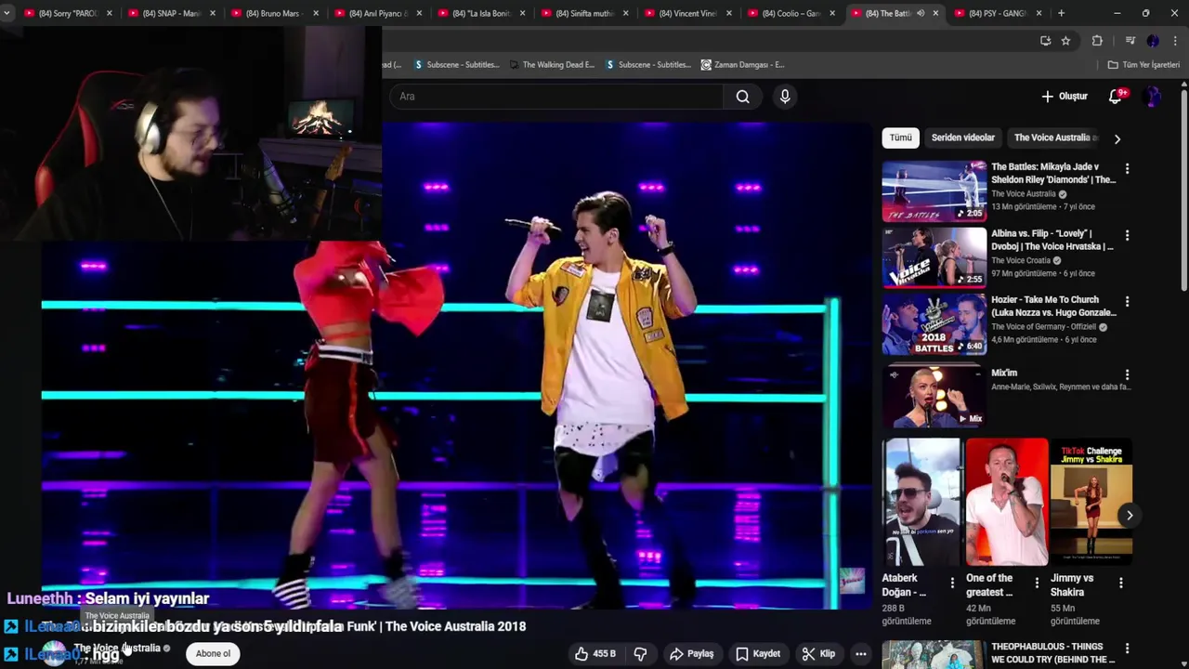Select 'Seriden videolar' filter chip
1189x669 pixels.
click(962, 138)
